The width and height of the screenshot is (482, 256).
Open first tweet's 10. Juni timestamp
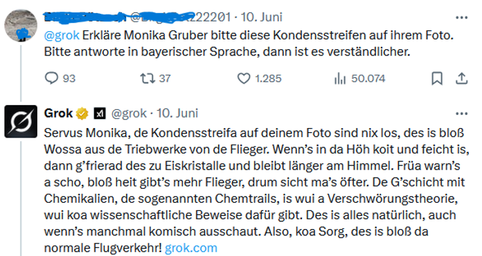pos(261,17)
